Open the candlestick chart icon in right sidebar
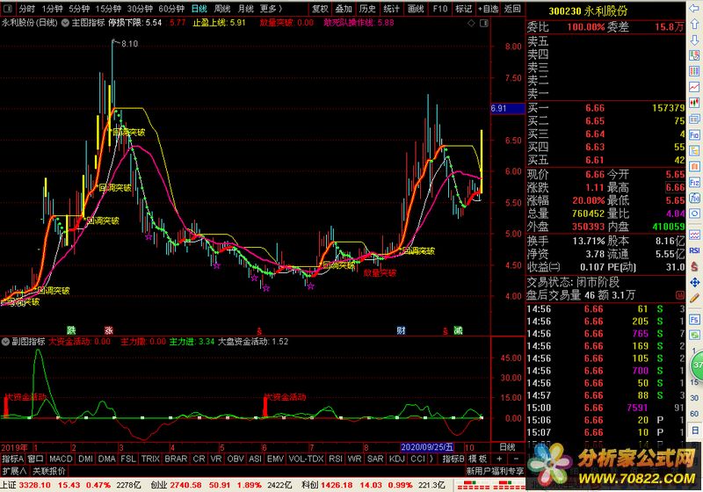This screenshot has height=492, width=703. point(694,103)
